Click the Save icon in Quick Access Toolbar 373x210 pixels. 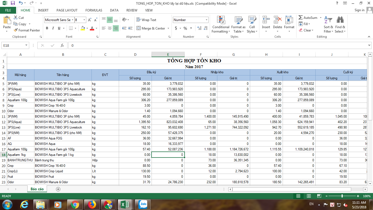click(13, 3)
